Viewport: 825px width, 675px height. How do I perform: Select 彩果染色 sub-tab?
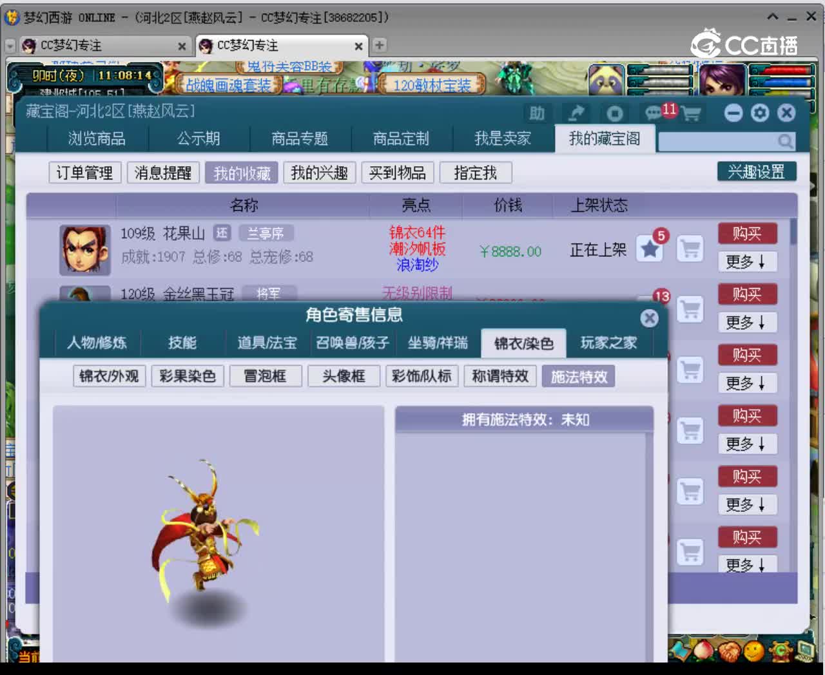(x=188, y=376)
